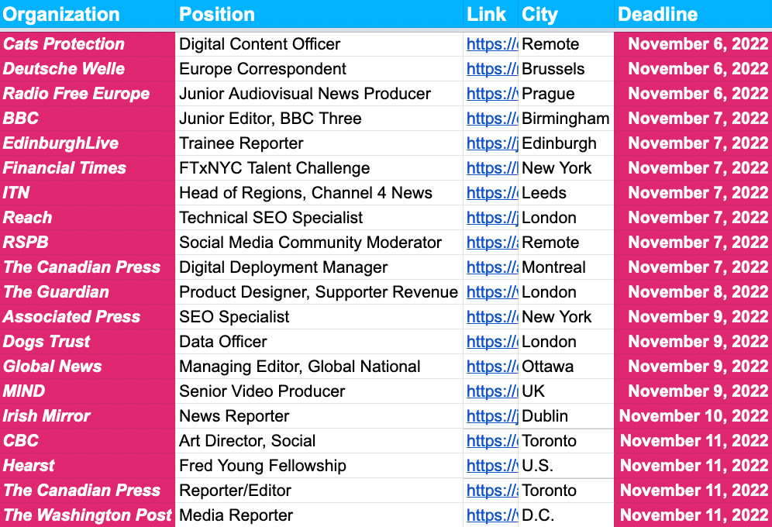Select the Position column header

tap(319, 14)
